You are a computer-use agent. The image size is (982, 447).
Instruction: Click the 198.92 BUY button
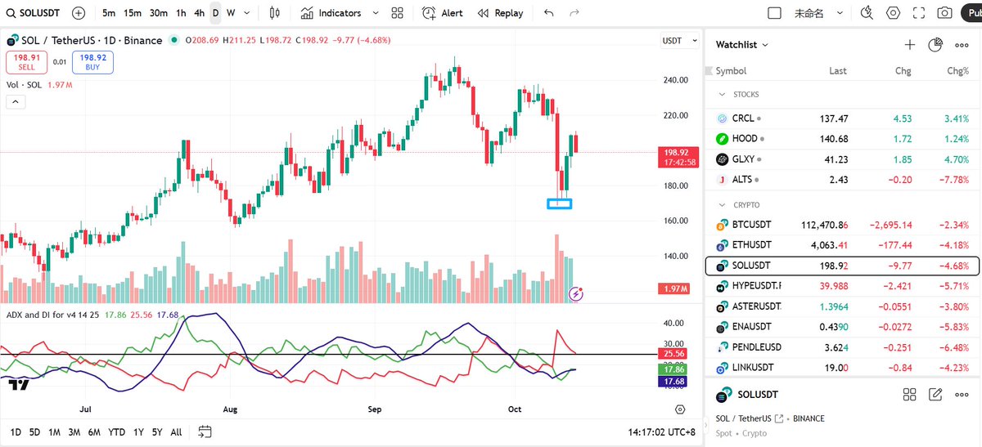tap(92, 62)
